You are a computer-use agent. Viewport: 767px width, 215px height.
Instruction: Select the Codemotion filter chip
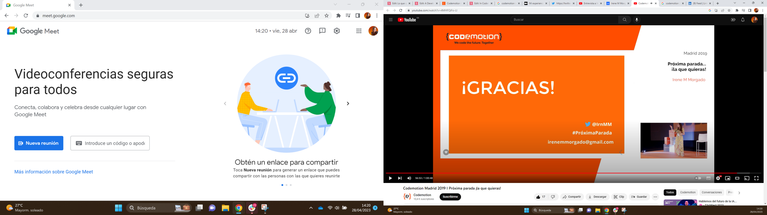(688, 192)
